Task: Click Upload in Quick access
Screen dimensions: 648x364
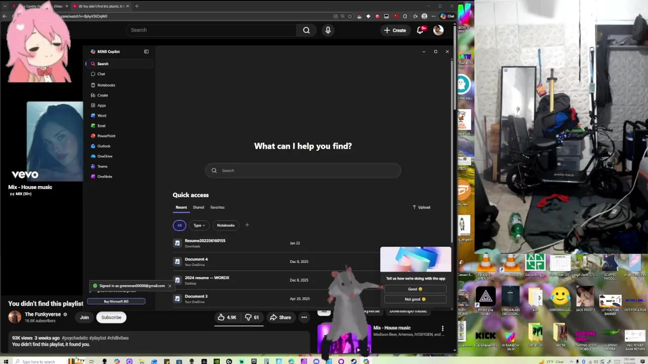Action: [x=421, y=207]
